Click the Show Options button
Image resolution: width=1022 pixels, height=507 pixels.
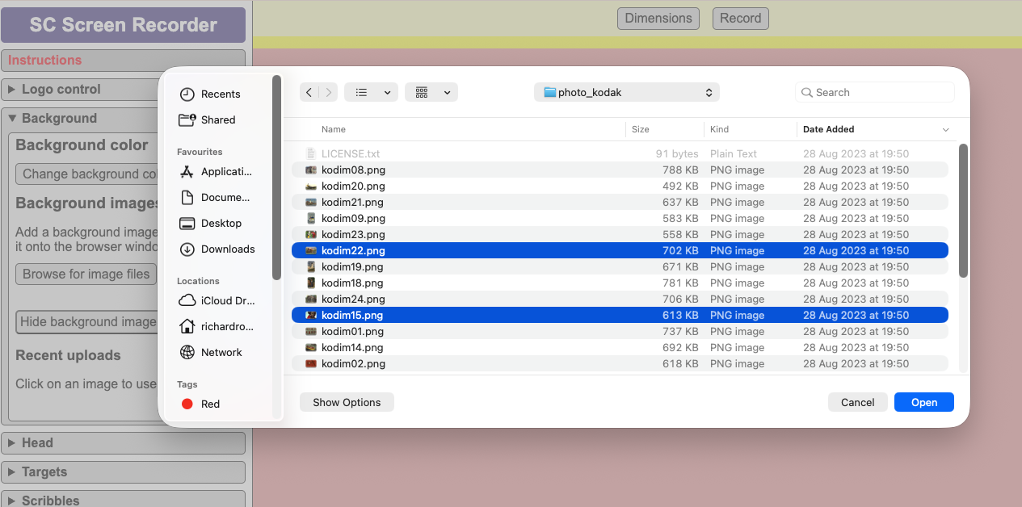[347, 401]
